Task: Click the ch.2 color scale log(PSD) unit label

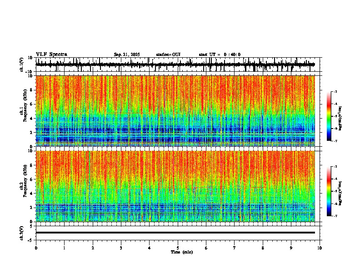Action: click(340, 193)
